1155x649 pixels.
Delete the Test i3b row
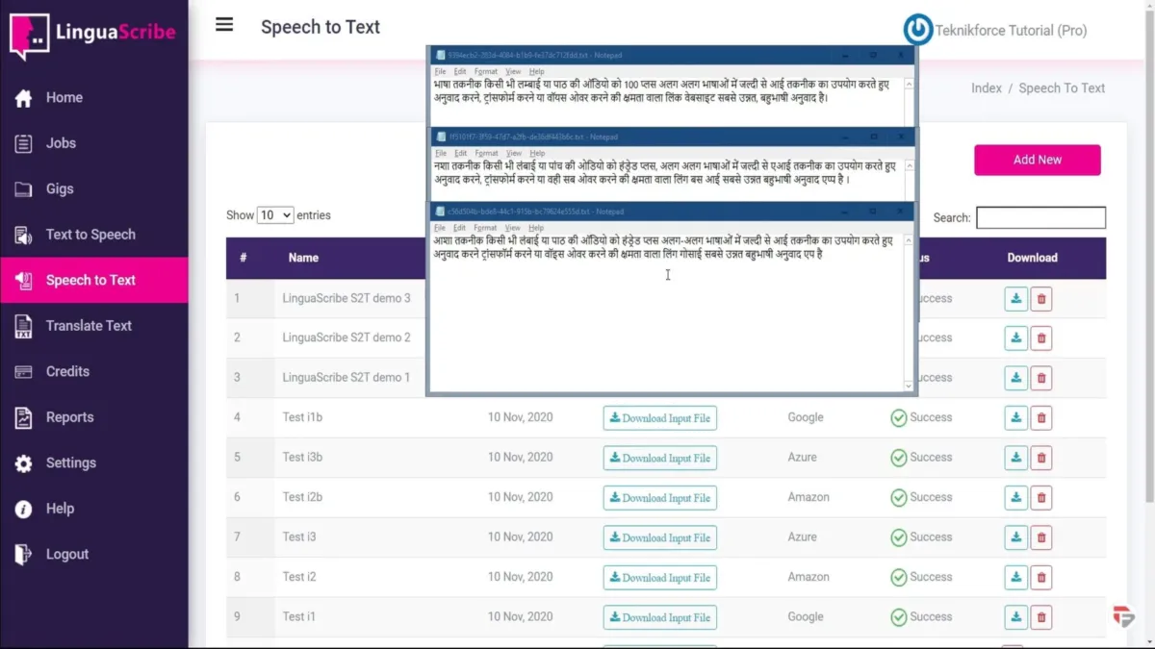[1040, 458]
